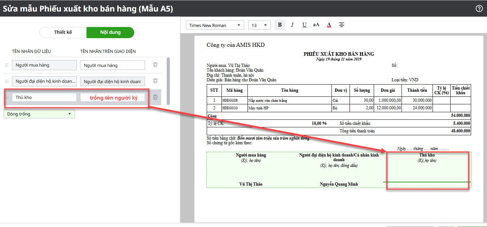This screenshot has height=227, width=487.
Task: Click the Người mua hàng interface label field
Action: click(x=113, y=65)
